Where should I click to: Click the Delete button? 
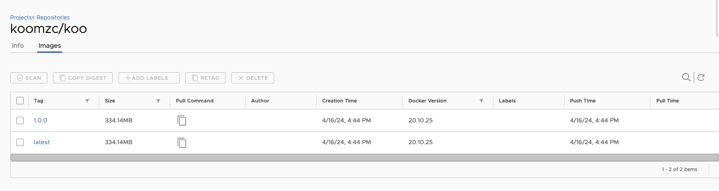pyautogui.click(x=253, y=78)
